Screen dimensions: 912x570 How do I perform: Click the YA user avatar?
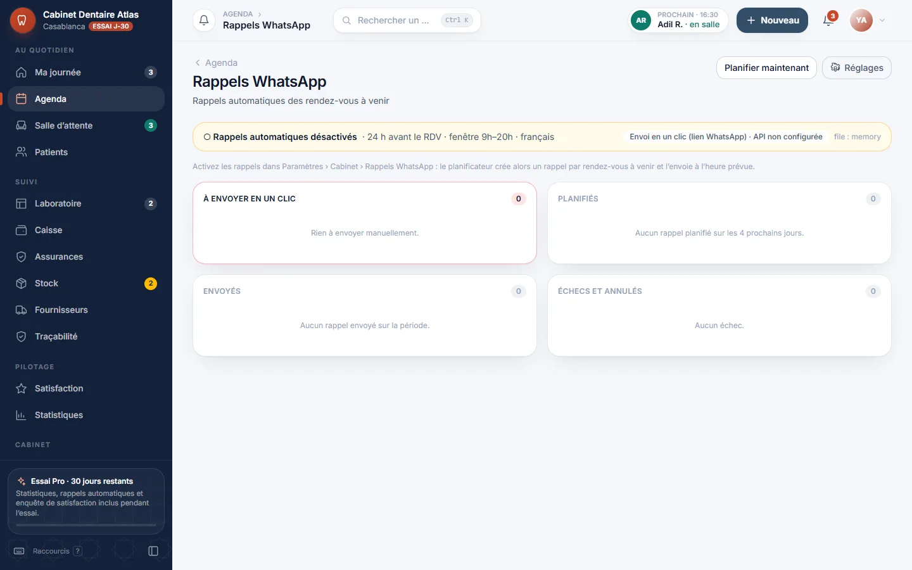pos(861,20)
